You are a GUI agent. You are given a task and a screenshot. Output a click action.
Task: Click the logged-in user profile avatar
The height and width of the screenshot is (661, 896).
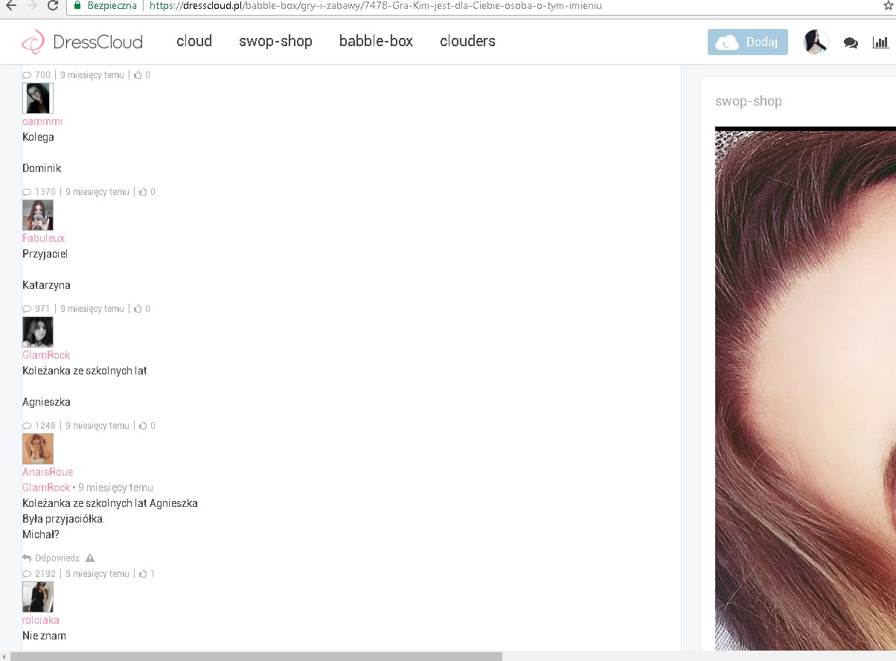coord(816,42)
